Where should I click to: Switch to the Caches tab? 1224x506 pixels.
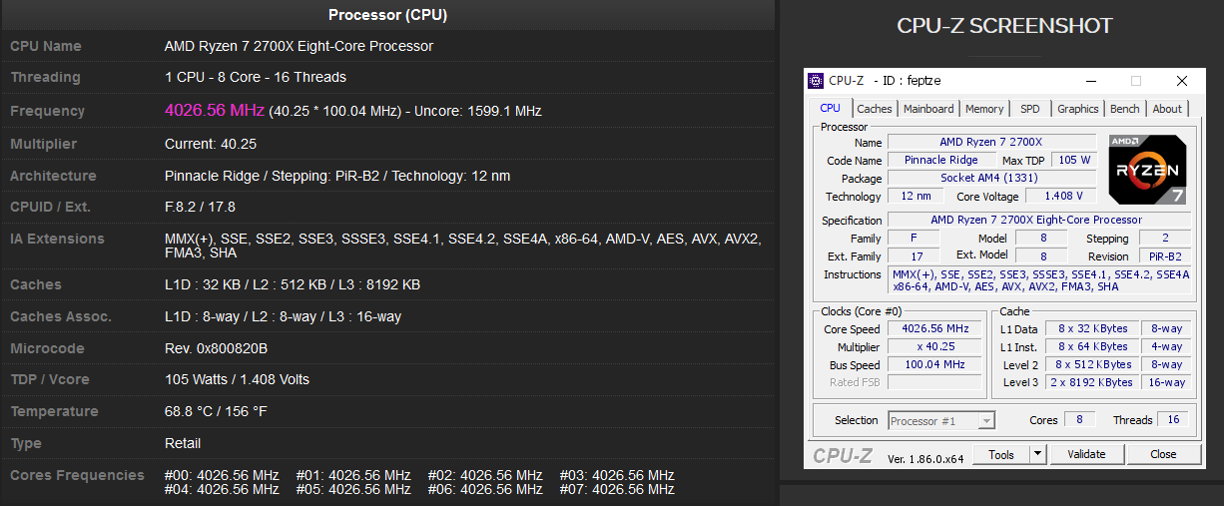click(x=875, y=109)
